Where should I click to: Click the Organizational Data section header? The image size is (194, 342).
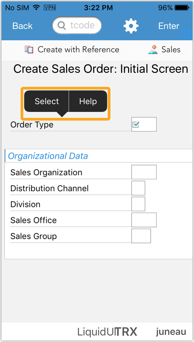(x=48, y=156)
